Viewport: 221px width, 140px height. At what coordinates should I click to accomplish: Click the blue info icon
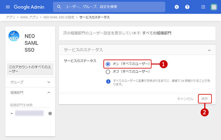click(x=108, y=81)
